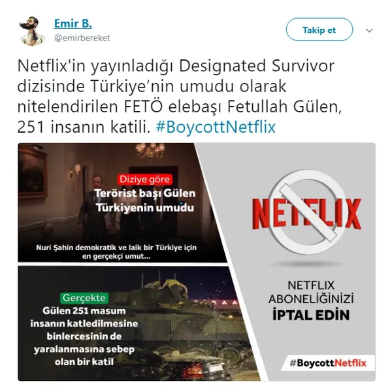This screenshot has height=388, width=392.
Task: Click the 'Designated Survivor' tweet text
Action: tap(257, 66)
